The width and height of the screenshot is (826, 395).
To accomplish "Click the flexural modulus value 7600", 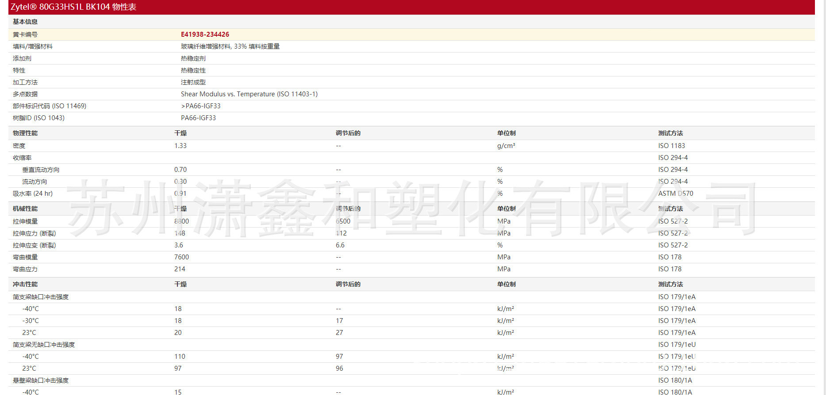I will [x=181, y=257].
